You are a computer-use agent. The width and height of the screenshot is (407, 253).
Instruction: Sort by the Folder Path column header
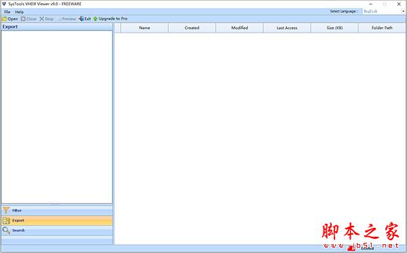pyautogui.click(x=382, y=28)
